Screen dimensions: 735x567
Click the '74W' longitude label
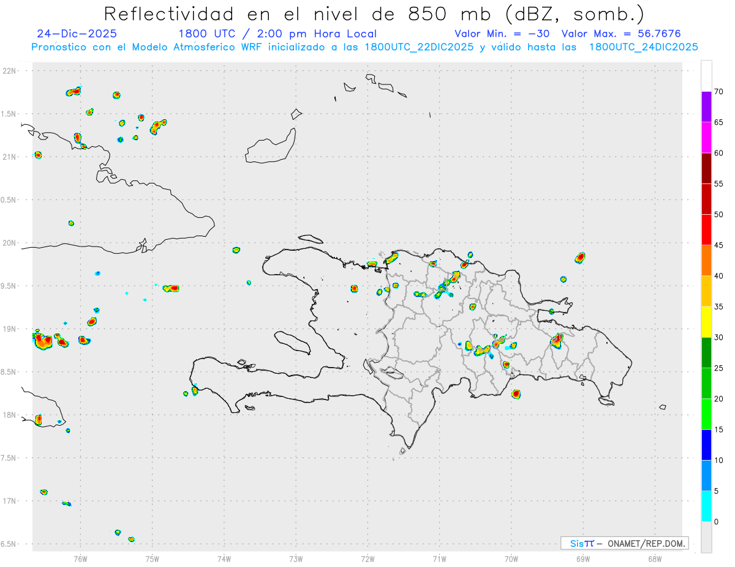[x=224, y=558]
